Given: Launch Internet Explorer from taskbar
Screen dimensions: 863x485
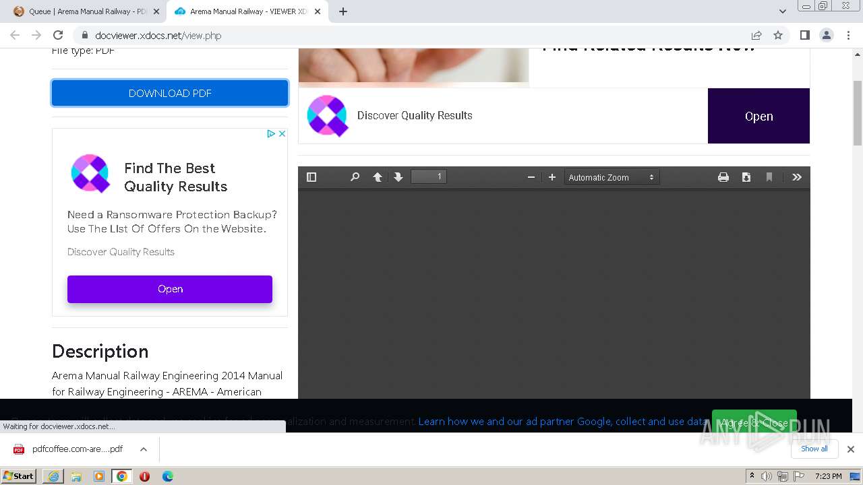Looking at the screenshot, I should tap(53, 476).
